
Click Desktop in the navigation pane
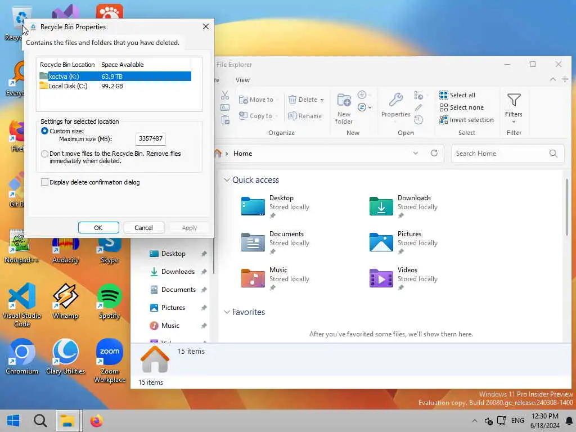click(x=173, y=254)
